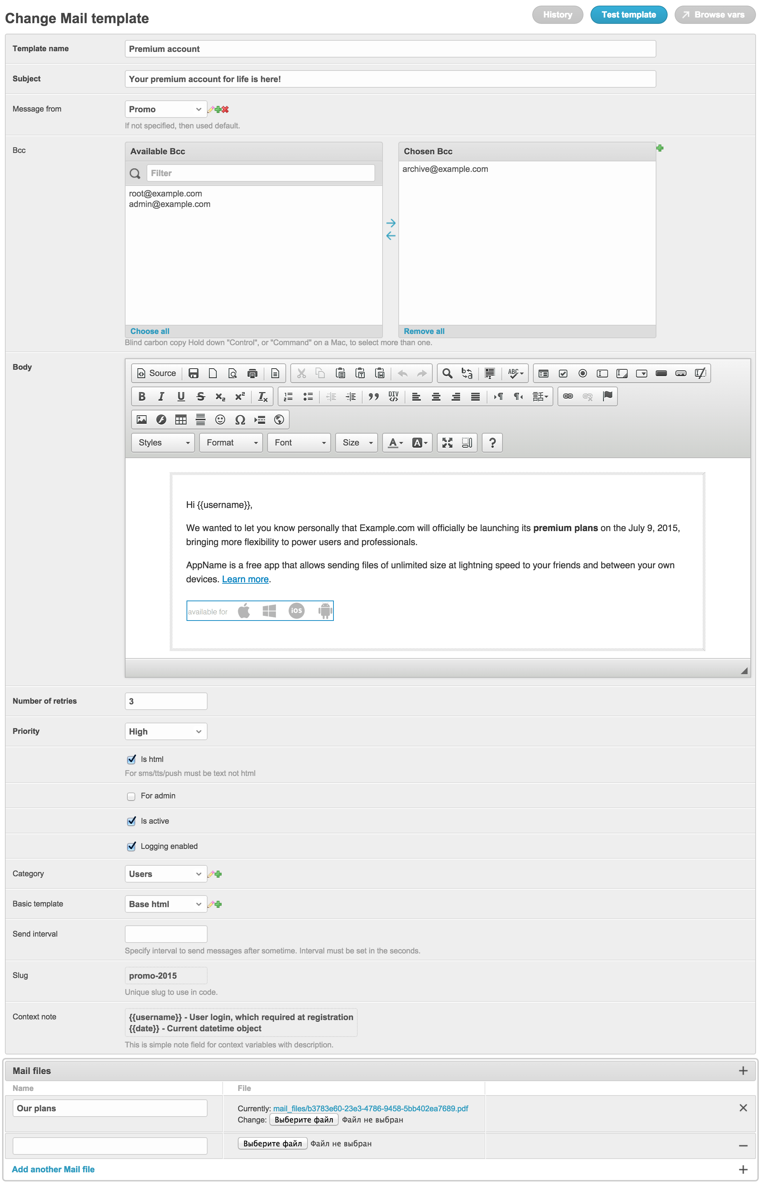The width and height of the screenshot is (763, 1186).
Task: Click the Bold formatting icon
Action: coord(142,396)
